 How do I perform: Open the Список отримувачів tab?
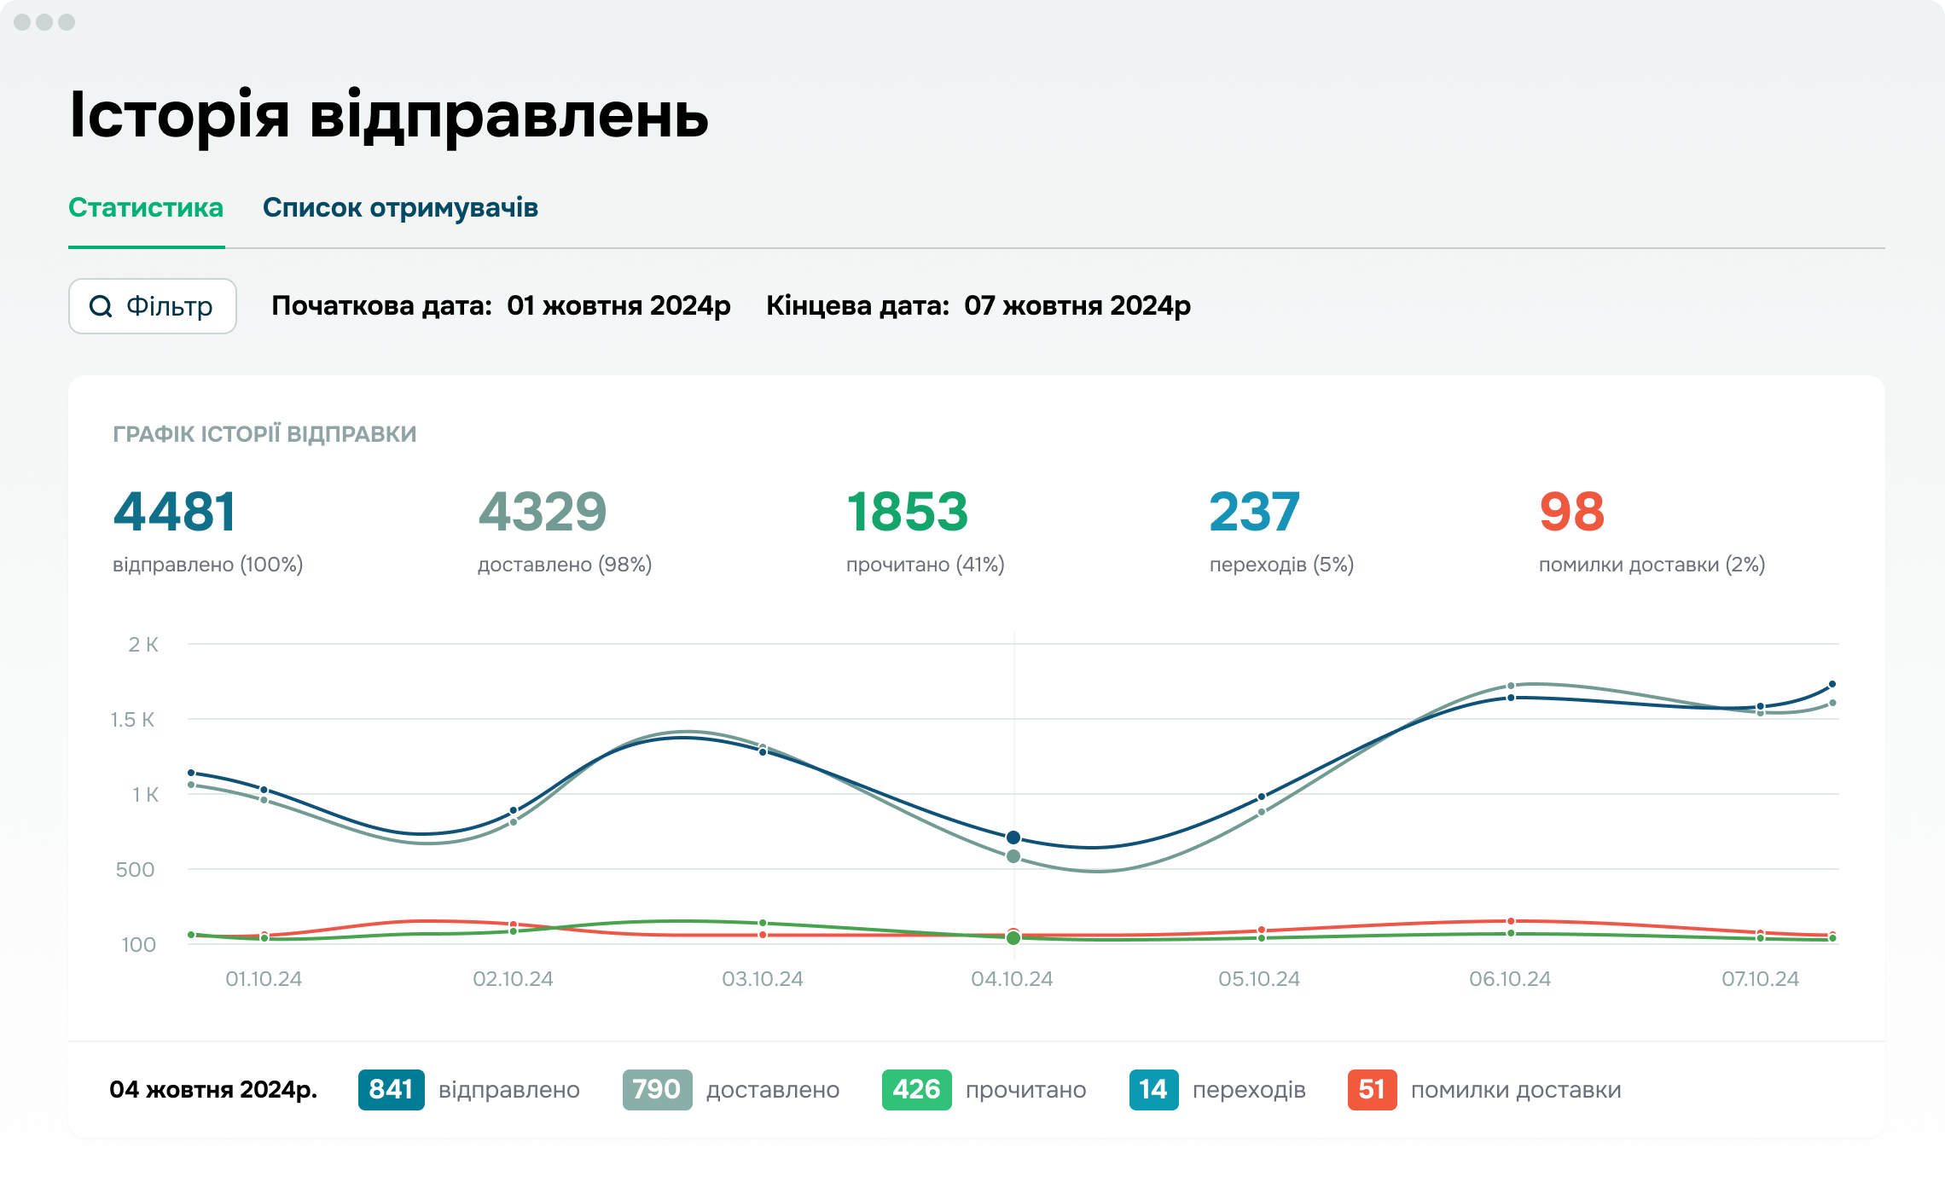(x=400, y=207)
